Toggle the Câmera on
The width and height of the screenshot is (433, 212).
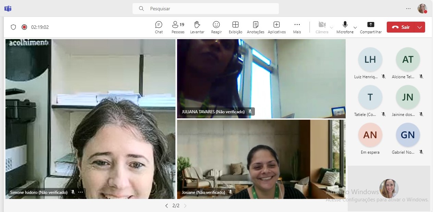point(322,27)
